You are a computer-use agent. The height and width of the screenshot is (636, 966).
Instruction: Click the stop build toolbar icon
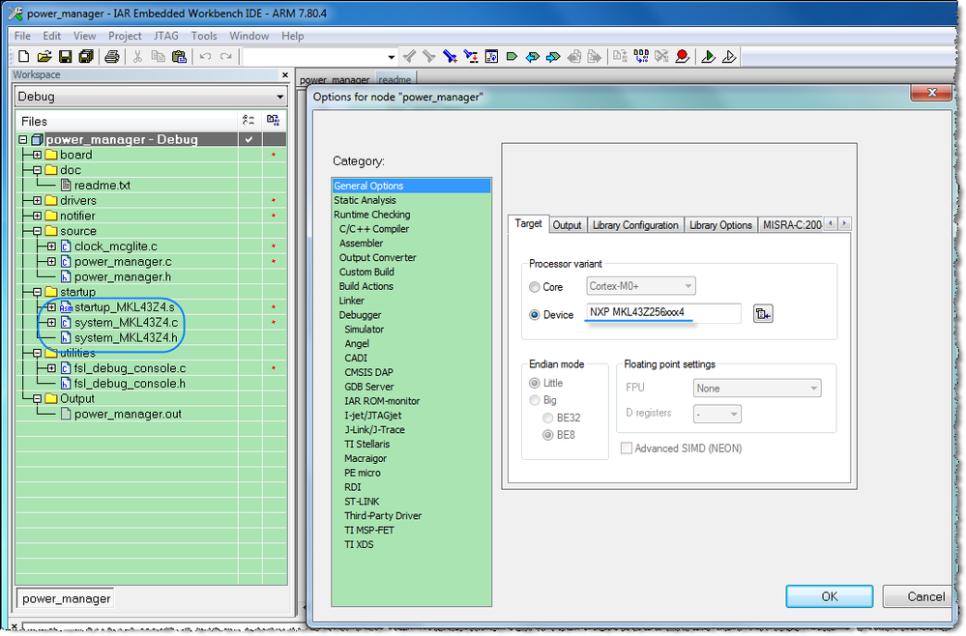click(661, 57)
